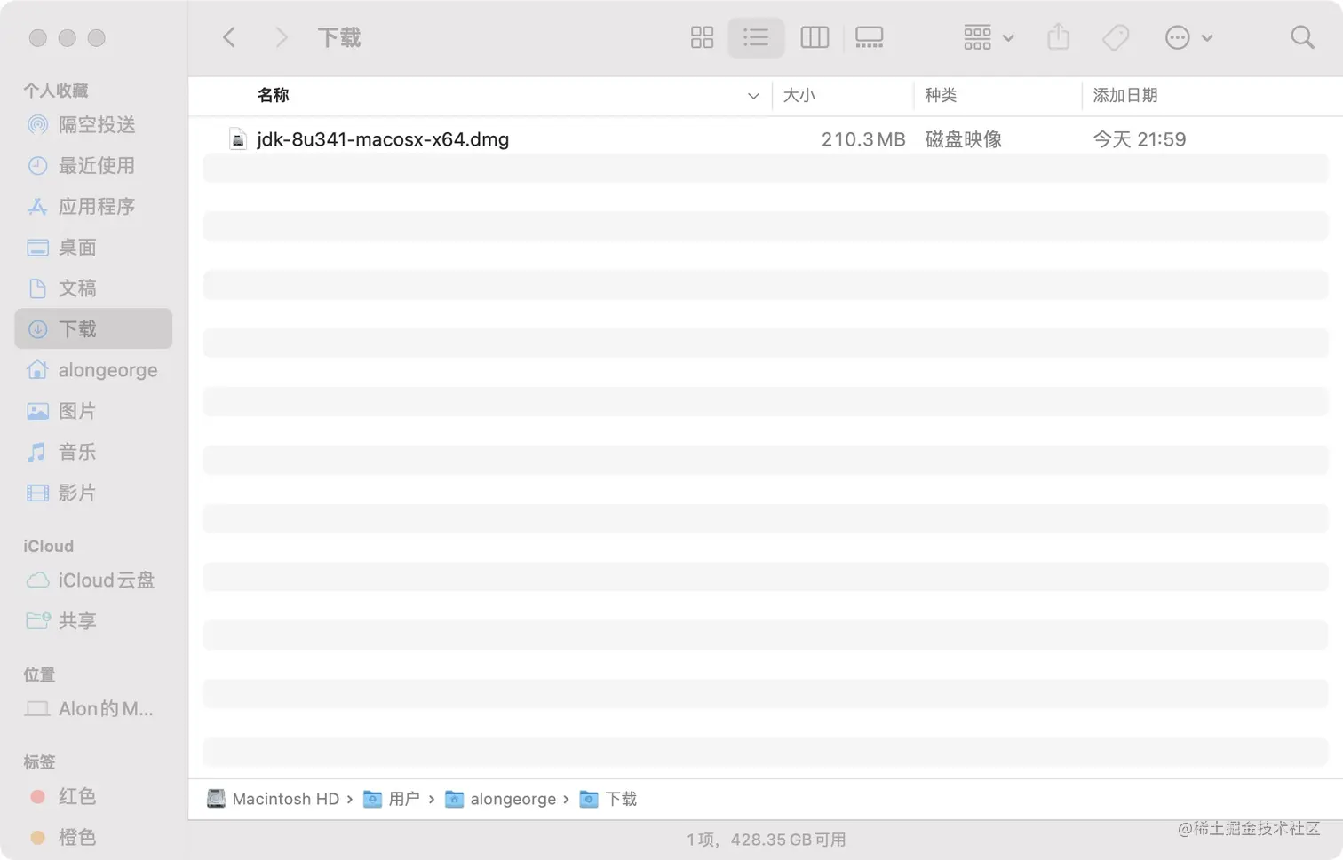This screenshot has width=1343, height=860.
Task: Sort by the 添加日期 column header
Action: (x=1124, y=95)
